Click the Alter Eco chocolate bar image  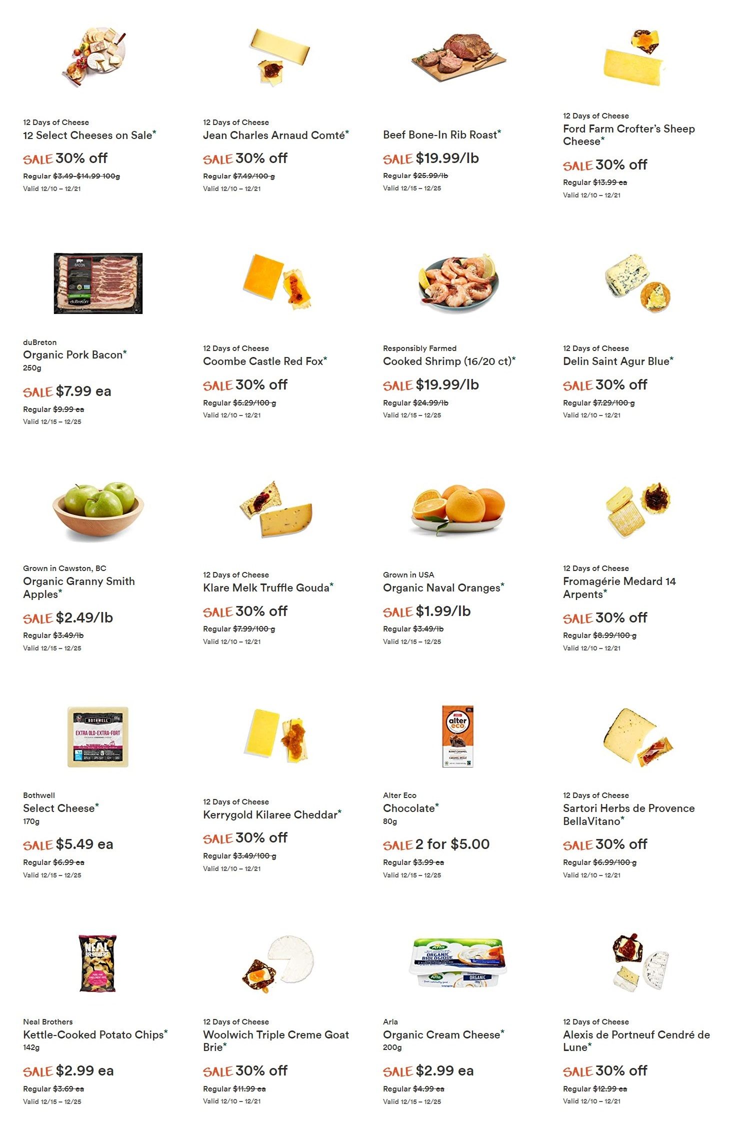pyautogui.click(x=458, y=736)
